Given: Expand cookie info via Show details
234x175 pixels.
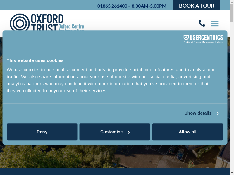Looking at the screenshot, I should [198, 113].
